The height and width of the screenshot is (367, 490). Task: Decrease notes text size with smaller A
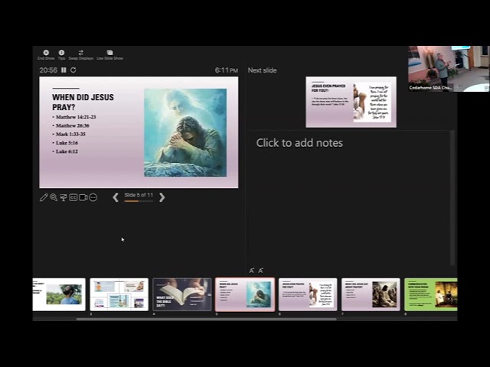click(260, 270)
